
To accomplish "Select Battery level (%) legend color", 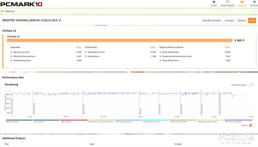I will pos(19,121).
